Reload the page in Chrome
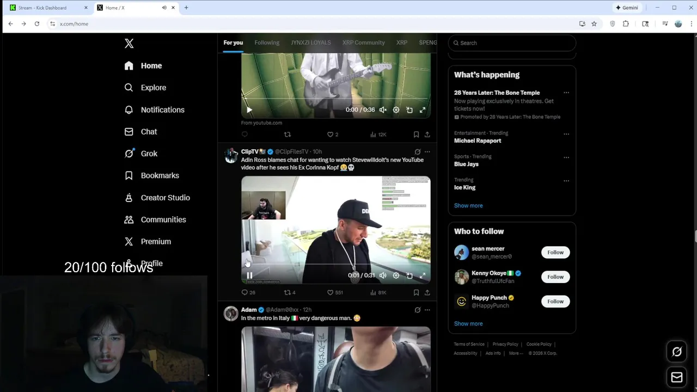This screenshot has width=697, height=392. click(36, 24)
